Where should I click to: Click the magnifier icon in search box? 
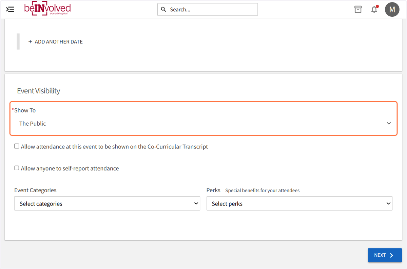pyautogui.click(x=163, y=10)
